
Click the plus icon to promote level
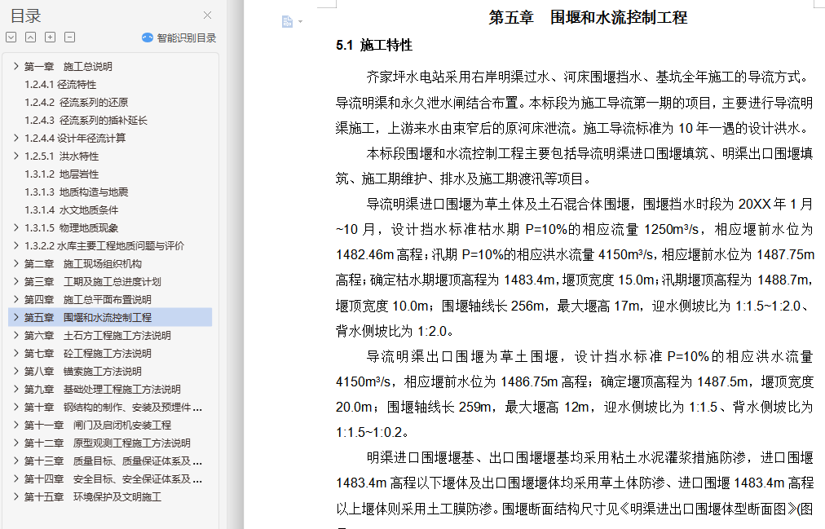pos(50,37)
